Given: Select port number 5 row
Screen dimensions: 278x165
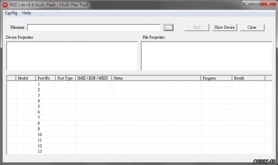Looking at the screenshot, I should coord(139,106).
